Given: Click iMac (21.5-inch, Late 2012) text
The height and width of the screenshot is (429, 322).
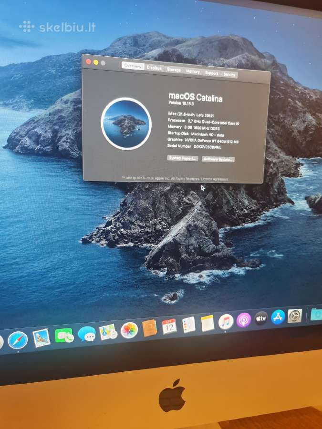Looking at the screenshot, I should coord(191,114).
